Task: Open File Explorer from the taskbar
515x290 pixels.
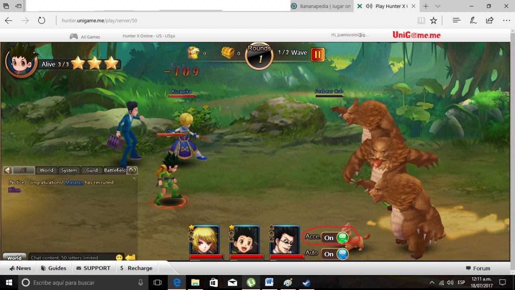Action: click(195, 282)
